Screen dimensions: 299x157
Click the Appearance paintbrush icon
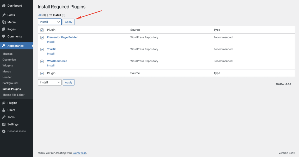4,46
